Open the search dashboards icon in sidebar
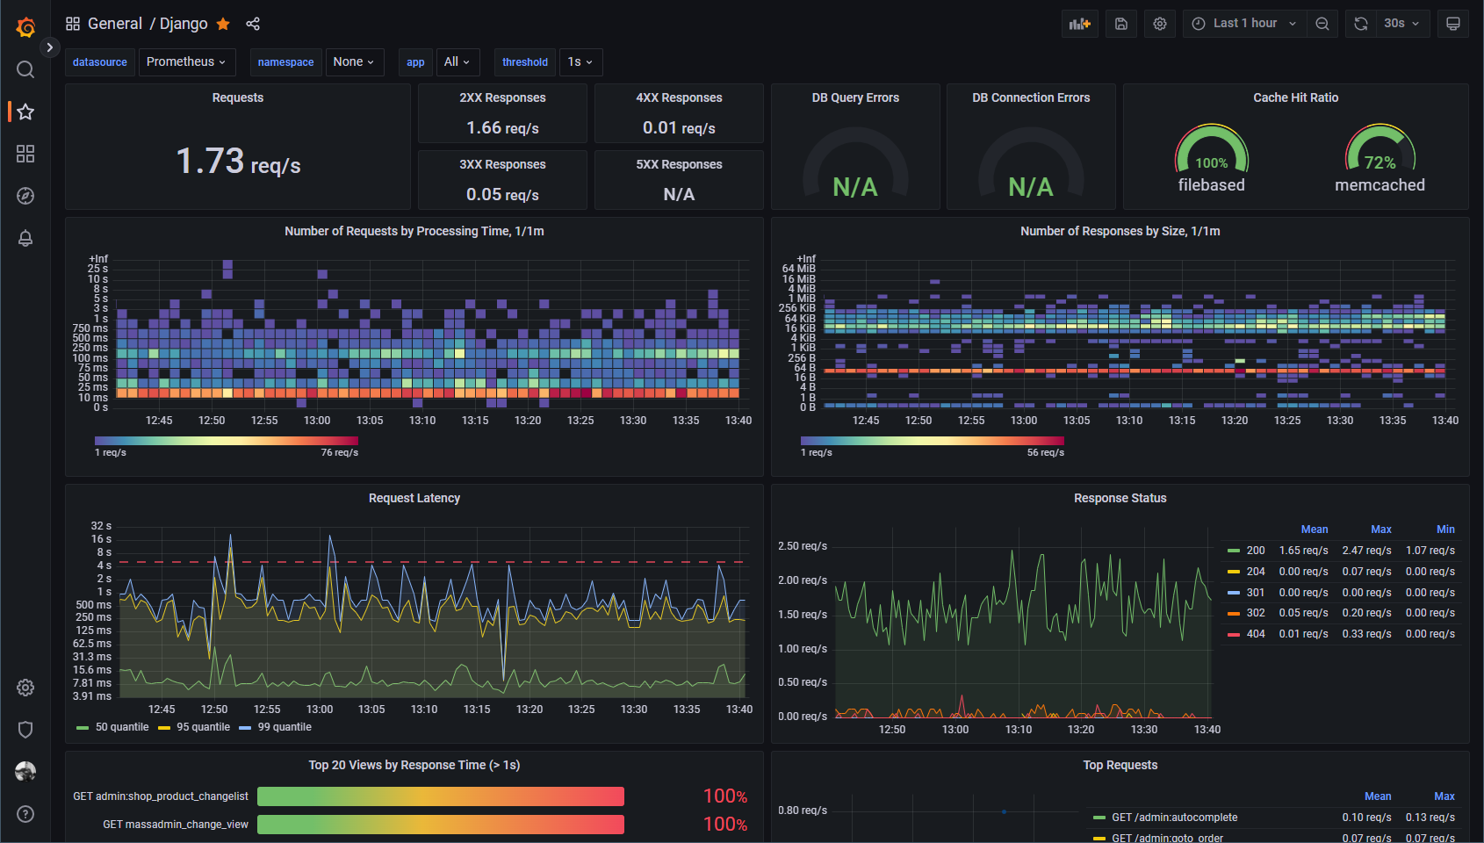 tap(25, 69)
